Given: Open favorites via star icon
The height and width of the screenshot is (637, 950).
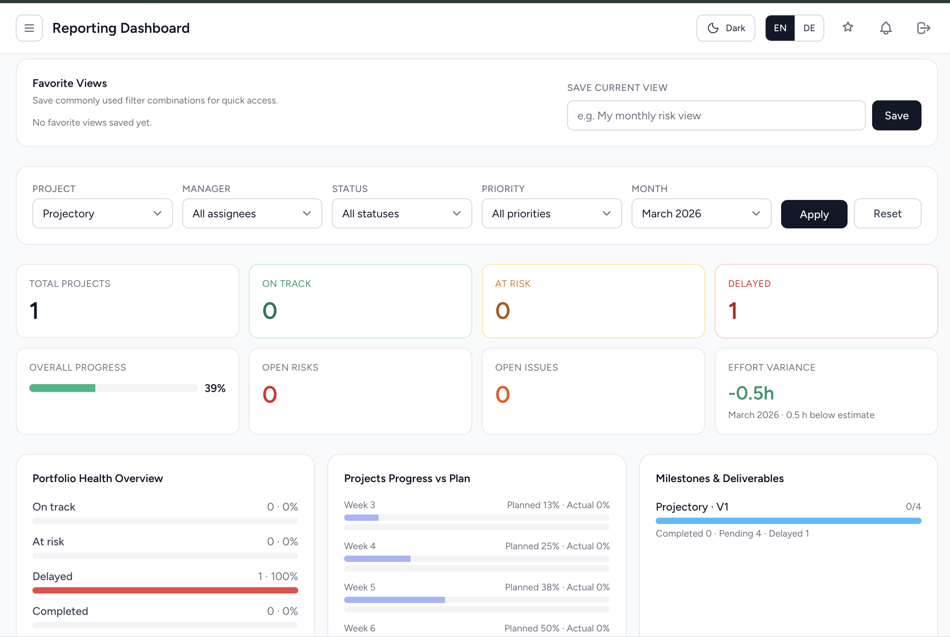Looking at the screenshot, I should click(848, 28).
